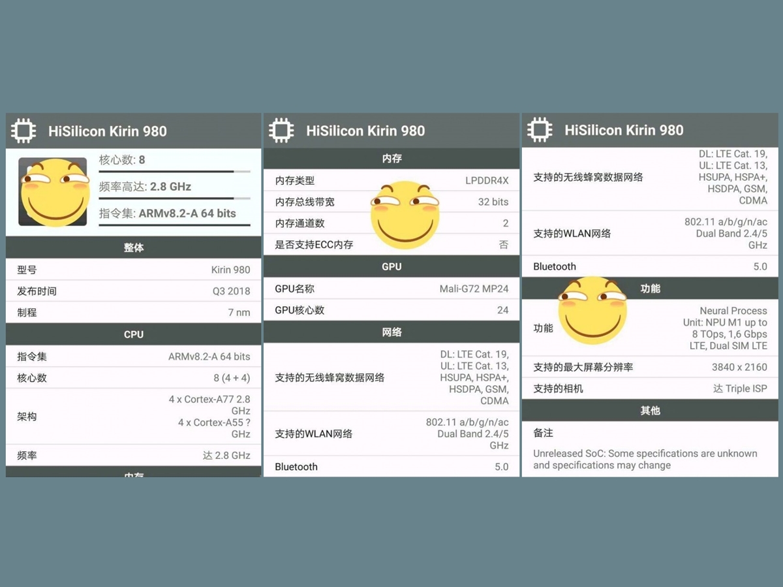Select the HiSilicon Kirin 980 title in middle screenshot

click(x=365, y=131)
